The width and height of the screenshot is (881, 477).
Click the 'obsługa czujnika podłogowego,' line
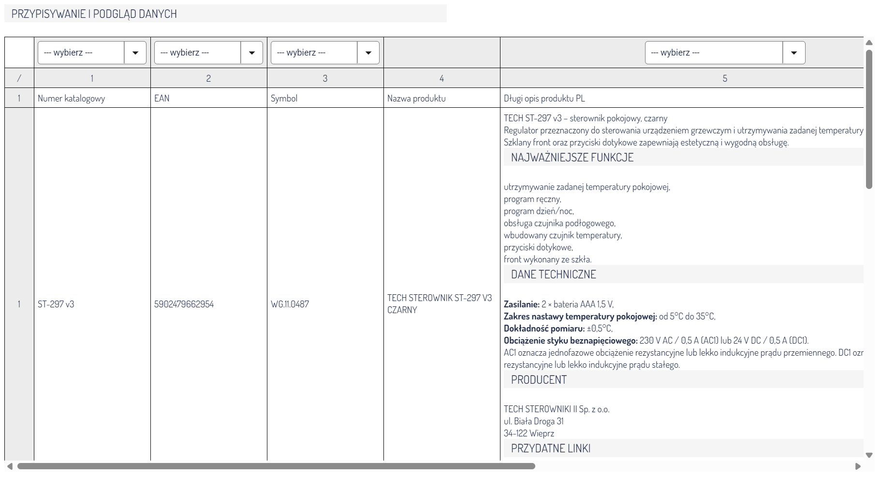[x=559, y=223]
